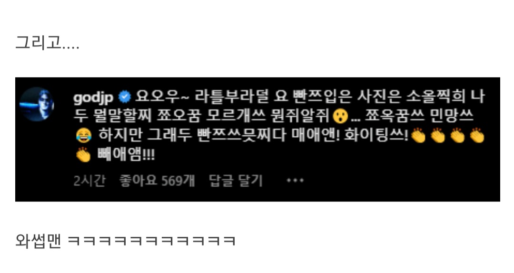Click the 그리고.... text line
514x273 pixels.
47,43
